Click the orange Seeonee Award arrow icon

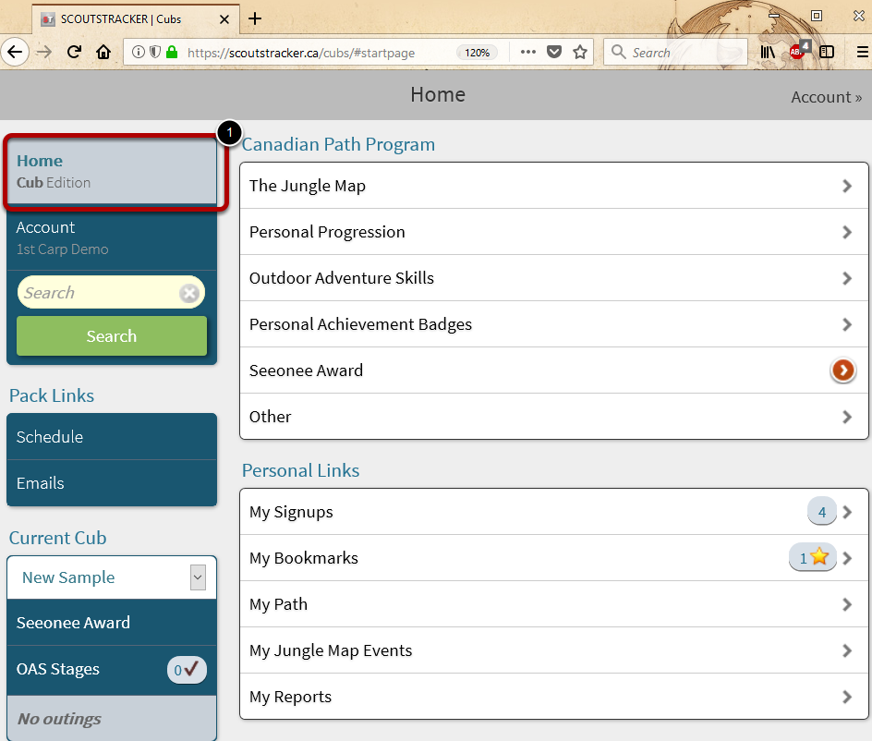tap(843, 370)
